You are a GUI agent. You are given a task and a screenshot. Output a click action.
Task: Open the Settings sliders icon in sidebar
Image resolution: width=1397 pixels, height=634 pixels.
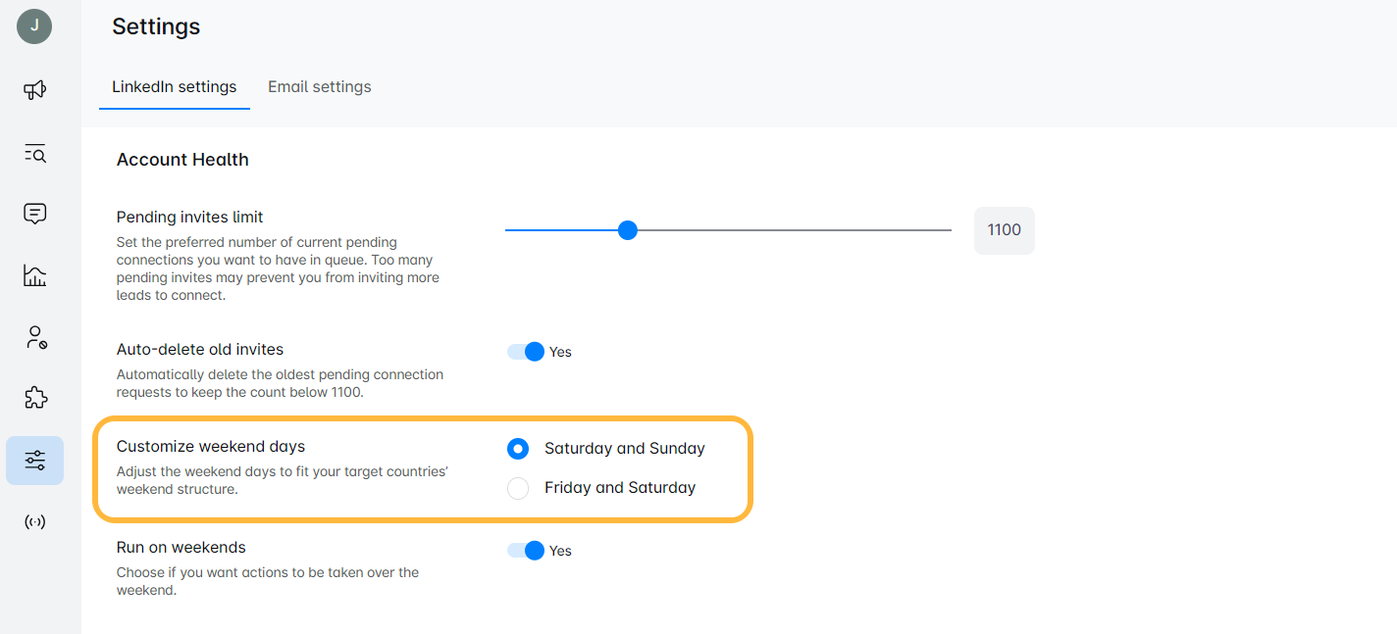(34, 460)
